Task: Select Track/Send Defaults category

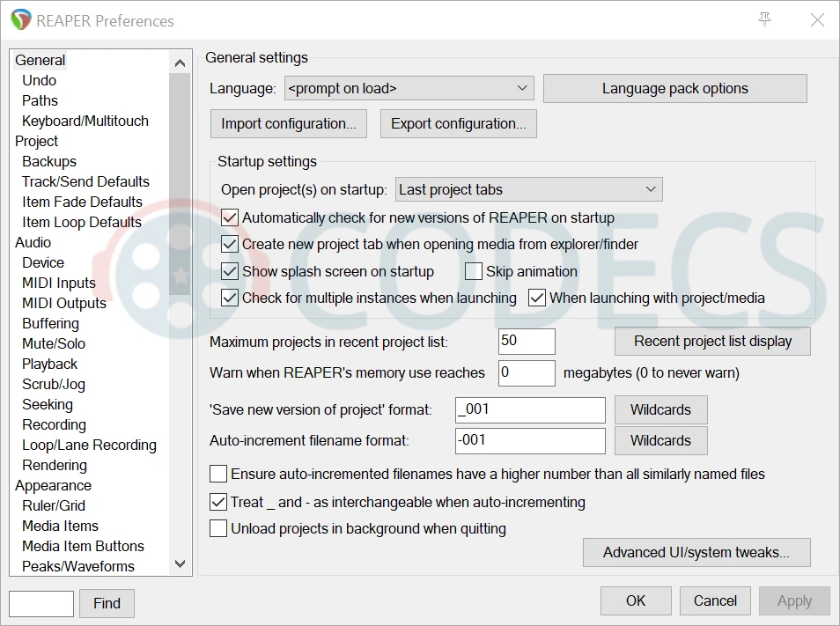Action: tap(85, 181)
